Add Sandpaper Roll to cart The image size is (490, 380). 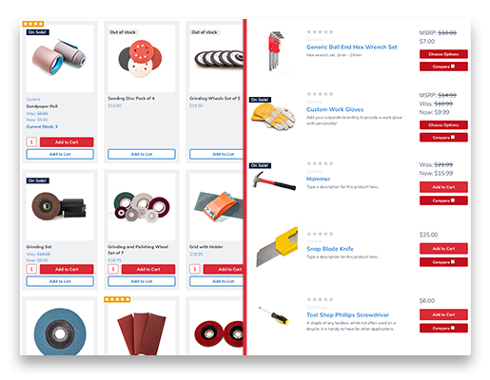[x=67, y=142]
